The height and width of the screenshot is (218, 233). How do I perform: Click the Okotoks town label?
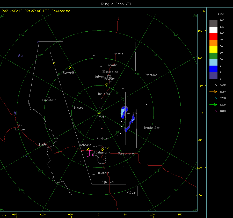click(x=104, y=173)
